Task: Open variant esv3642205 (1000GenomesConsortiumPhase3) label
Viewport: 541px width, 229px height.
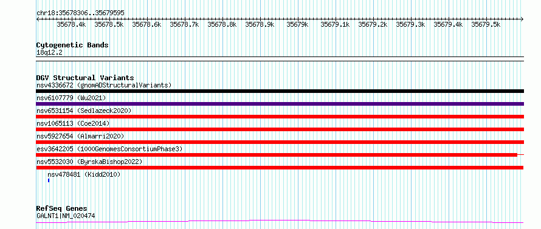Action: click(x=109, y=149)
